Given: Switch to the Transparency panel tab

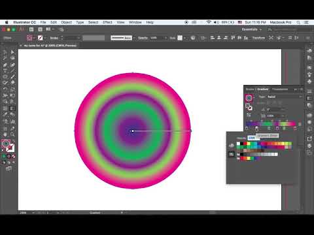Looking at the screenshot, I should coord(280,89).
